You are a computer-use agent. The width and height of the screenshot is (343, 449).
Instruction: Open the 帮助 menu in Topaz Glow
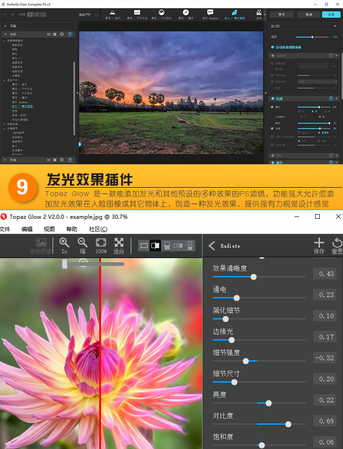71,229
